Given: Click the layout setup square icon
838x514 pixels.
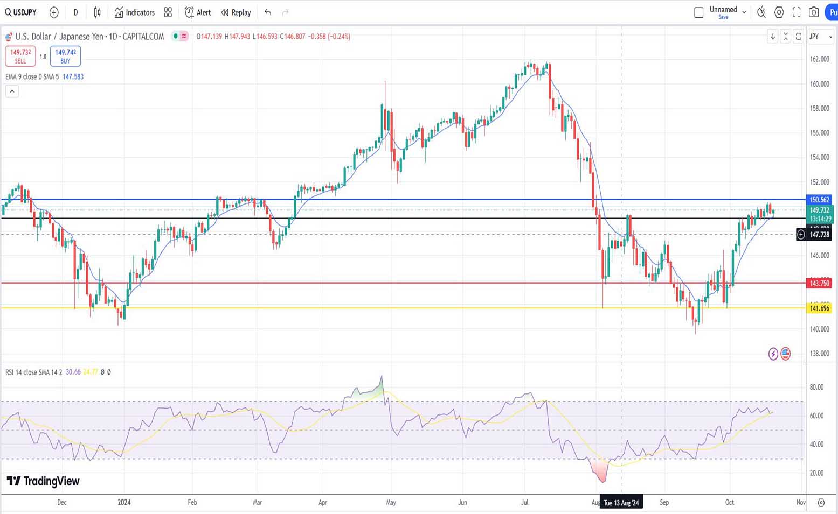Looking at the screenshot, I should point(698,12).
